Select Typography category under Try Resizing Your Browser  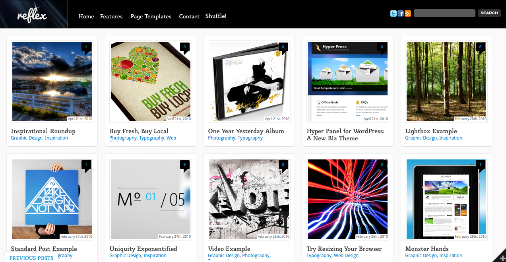[x=319, y=256]
